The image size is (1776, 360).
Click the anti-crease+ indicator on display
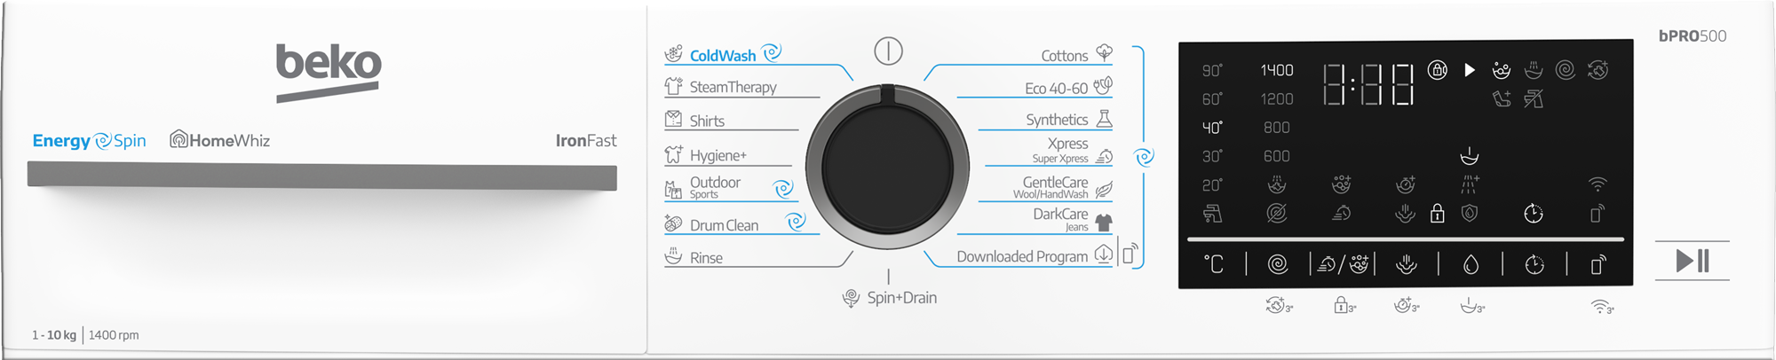point(1406,184)
